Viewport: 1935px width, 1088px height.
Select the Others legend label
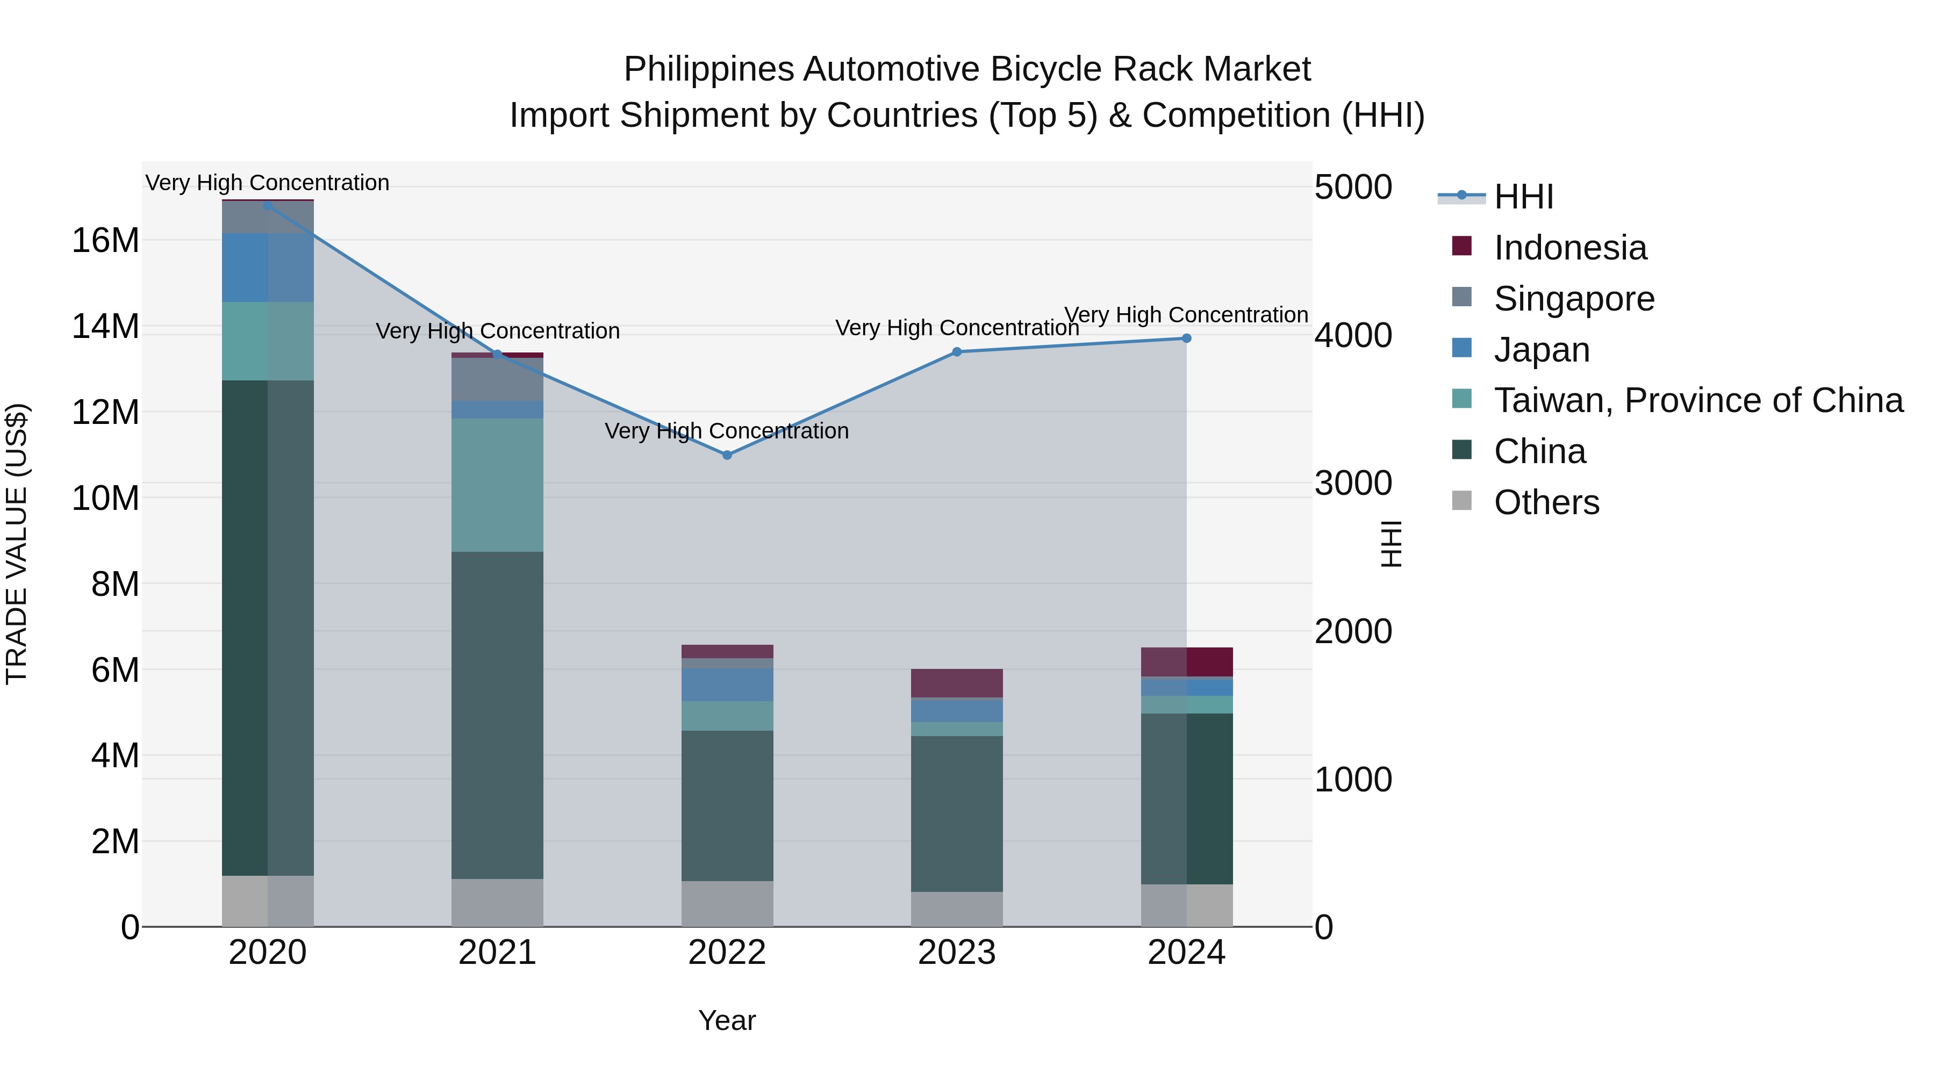1546,502
